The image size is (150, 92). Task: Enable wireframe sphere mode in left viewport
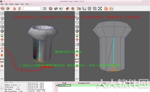point(2,22)
